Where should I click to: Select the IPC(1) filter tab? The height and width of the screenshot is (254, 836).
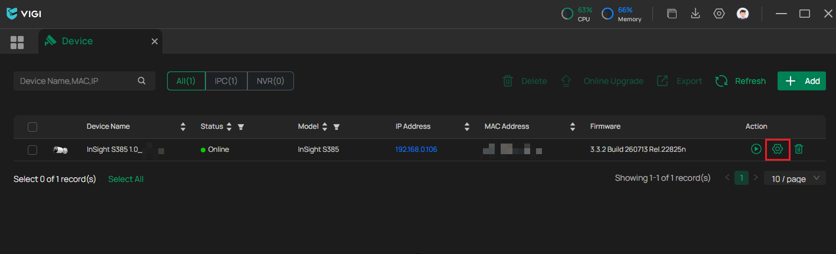coord(226,81)
